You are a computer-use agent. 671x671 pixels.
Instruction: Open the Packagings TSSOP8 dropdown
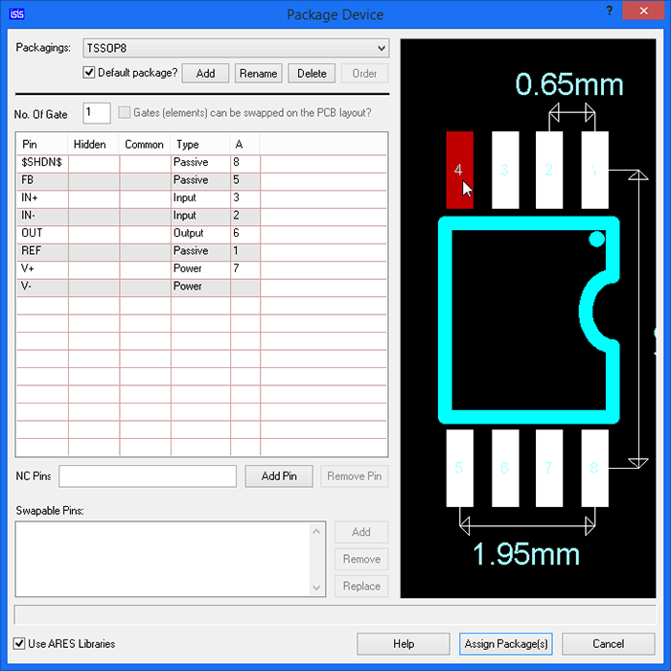coord(382,48)
